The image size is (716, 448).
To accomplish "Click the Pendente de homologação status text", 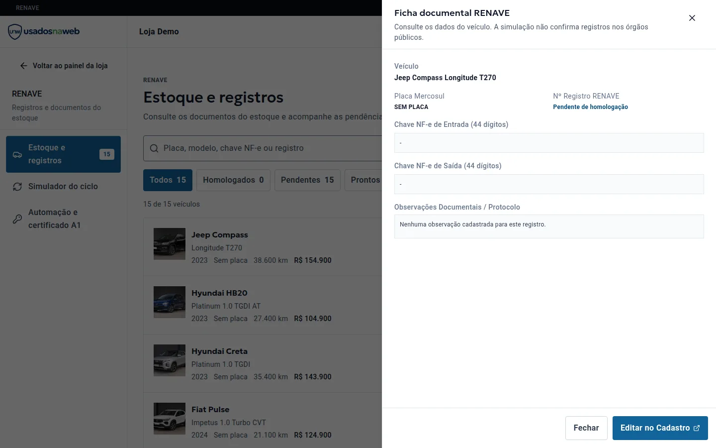I will [590, 107].
